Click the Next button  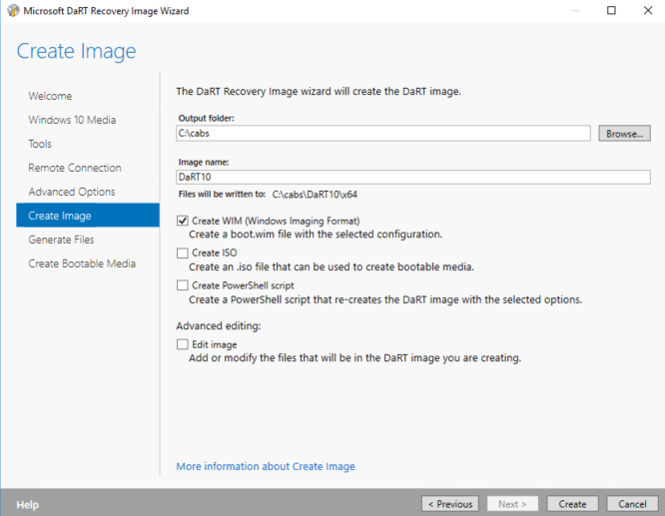tap(512, 504)
